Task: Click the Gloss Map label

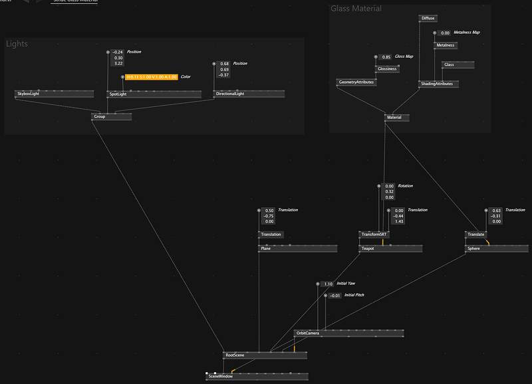Action: (x=404, y=56)
